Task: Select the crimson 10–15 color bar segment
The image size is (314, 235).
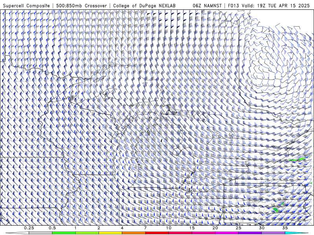Action: [180, 233]
